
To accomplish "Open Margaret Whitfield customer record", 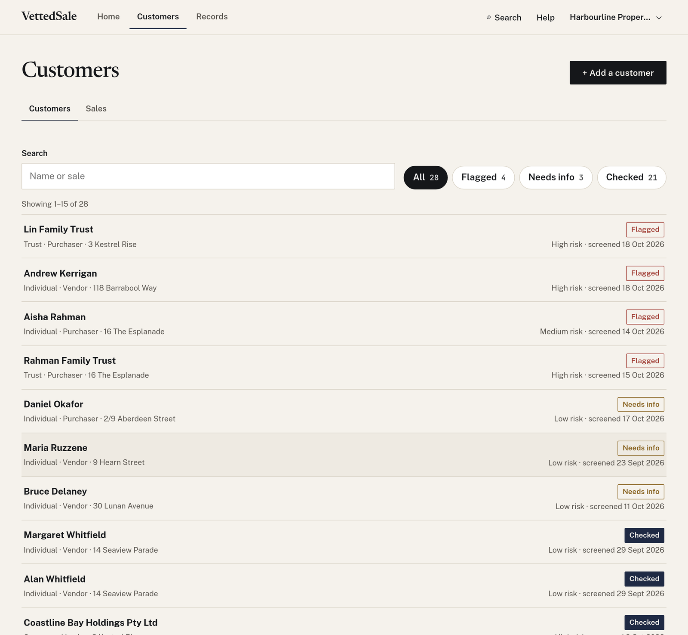I will 344,542.
